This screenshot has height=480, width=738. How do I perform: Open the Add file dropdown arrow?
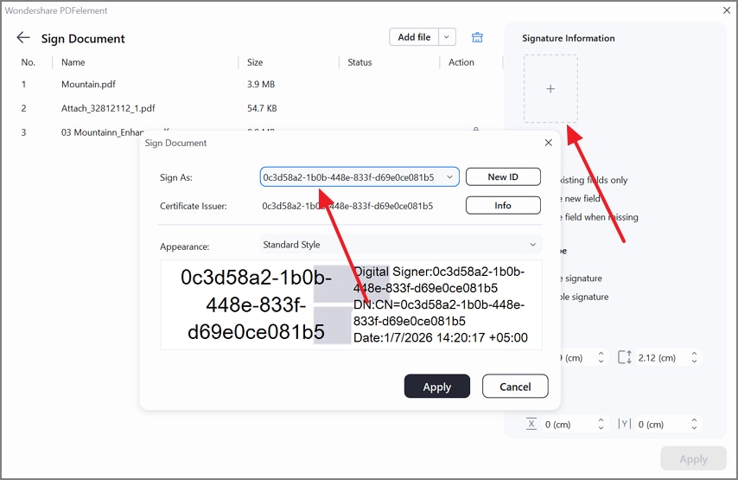447,37
